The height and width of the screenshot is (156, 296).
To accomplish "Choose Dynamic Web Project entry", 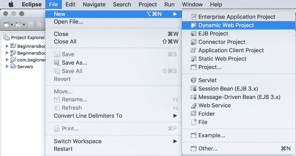I will tap(238, 25).
